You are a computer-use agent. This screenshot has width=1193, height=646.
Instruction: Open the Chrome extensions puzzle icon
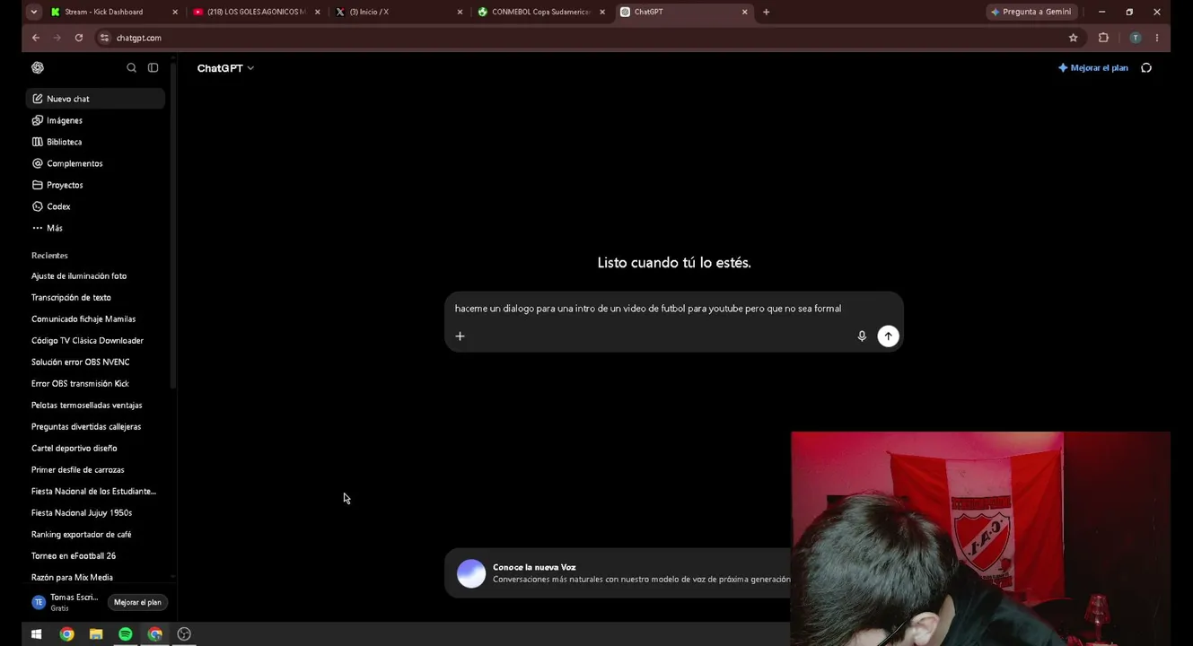(1103, 38)
